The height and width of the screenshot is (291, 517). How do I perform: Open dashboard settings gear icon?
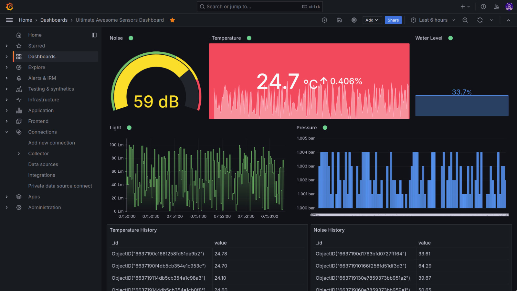(x=354, y=20)
